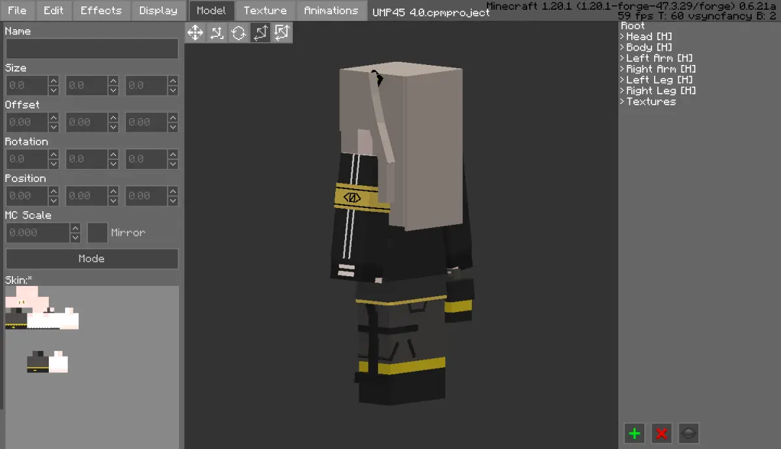Click the visibility eye button beside the red X
The image size is (781, 449).
pos(689,433)
